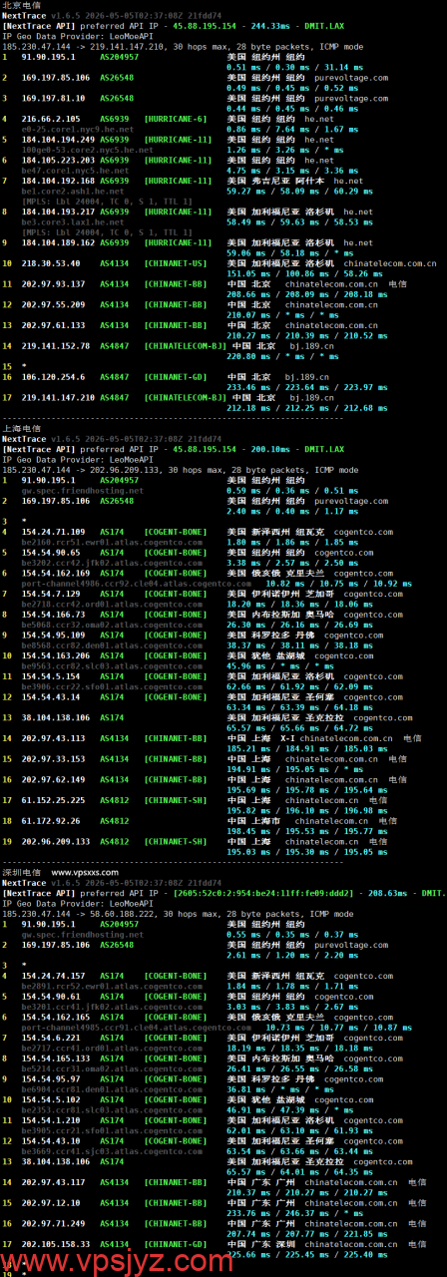Click hop IP 202.97.93.137
The height and width of the screenshot is (1277, 447).
(x=52, y=284)
